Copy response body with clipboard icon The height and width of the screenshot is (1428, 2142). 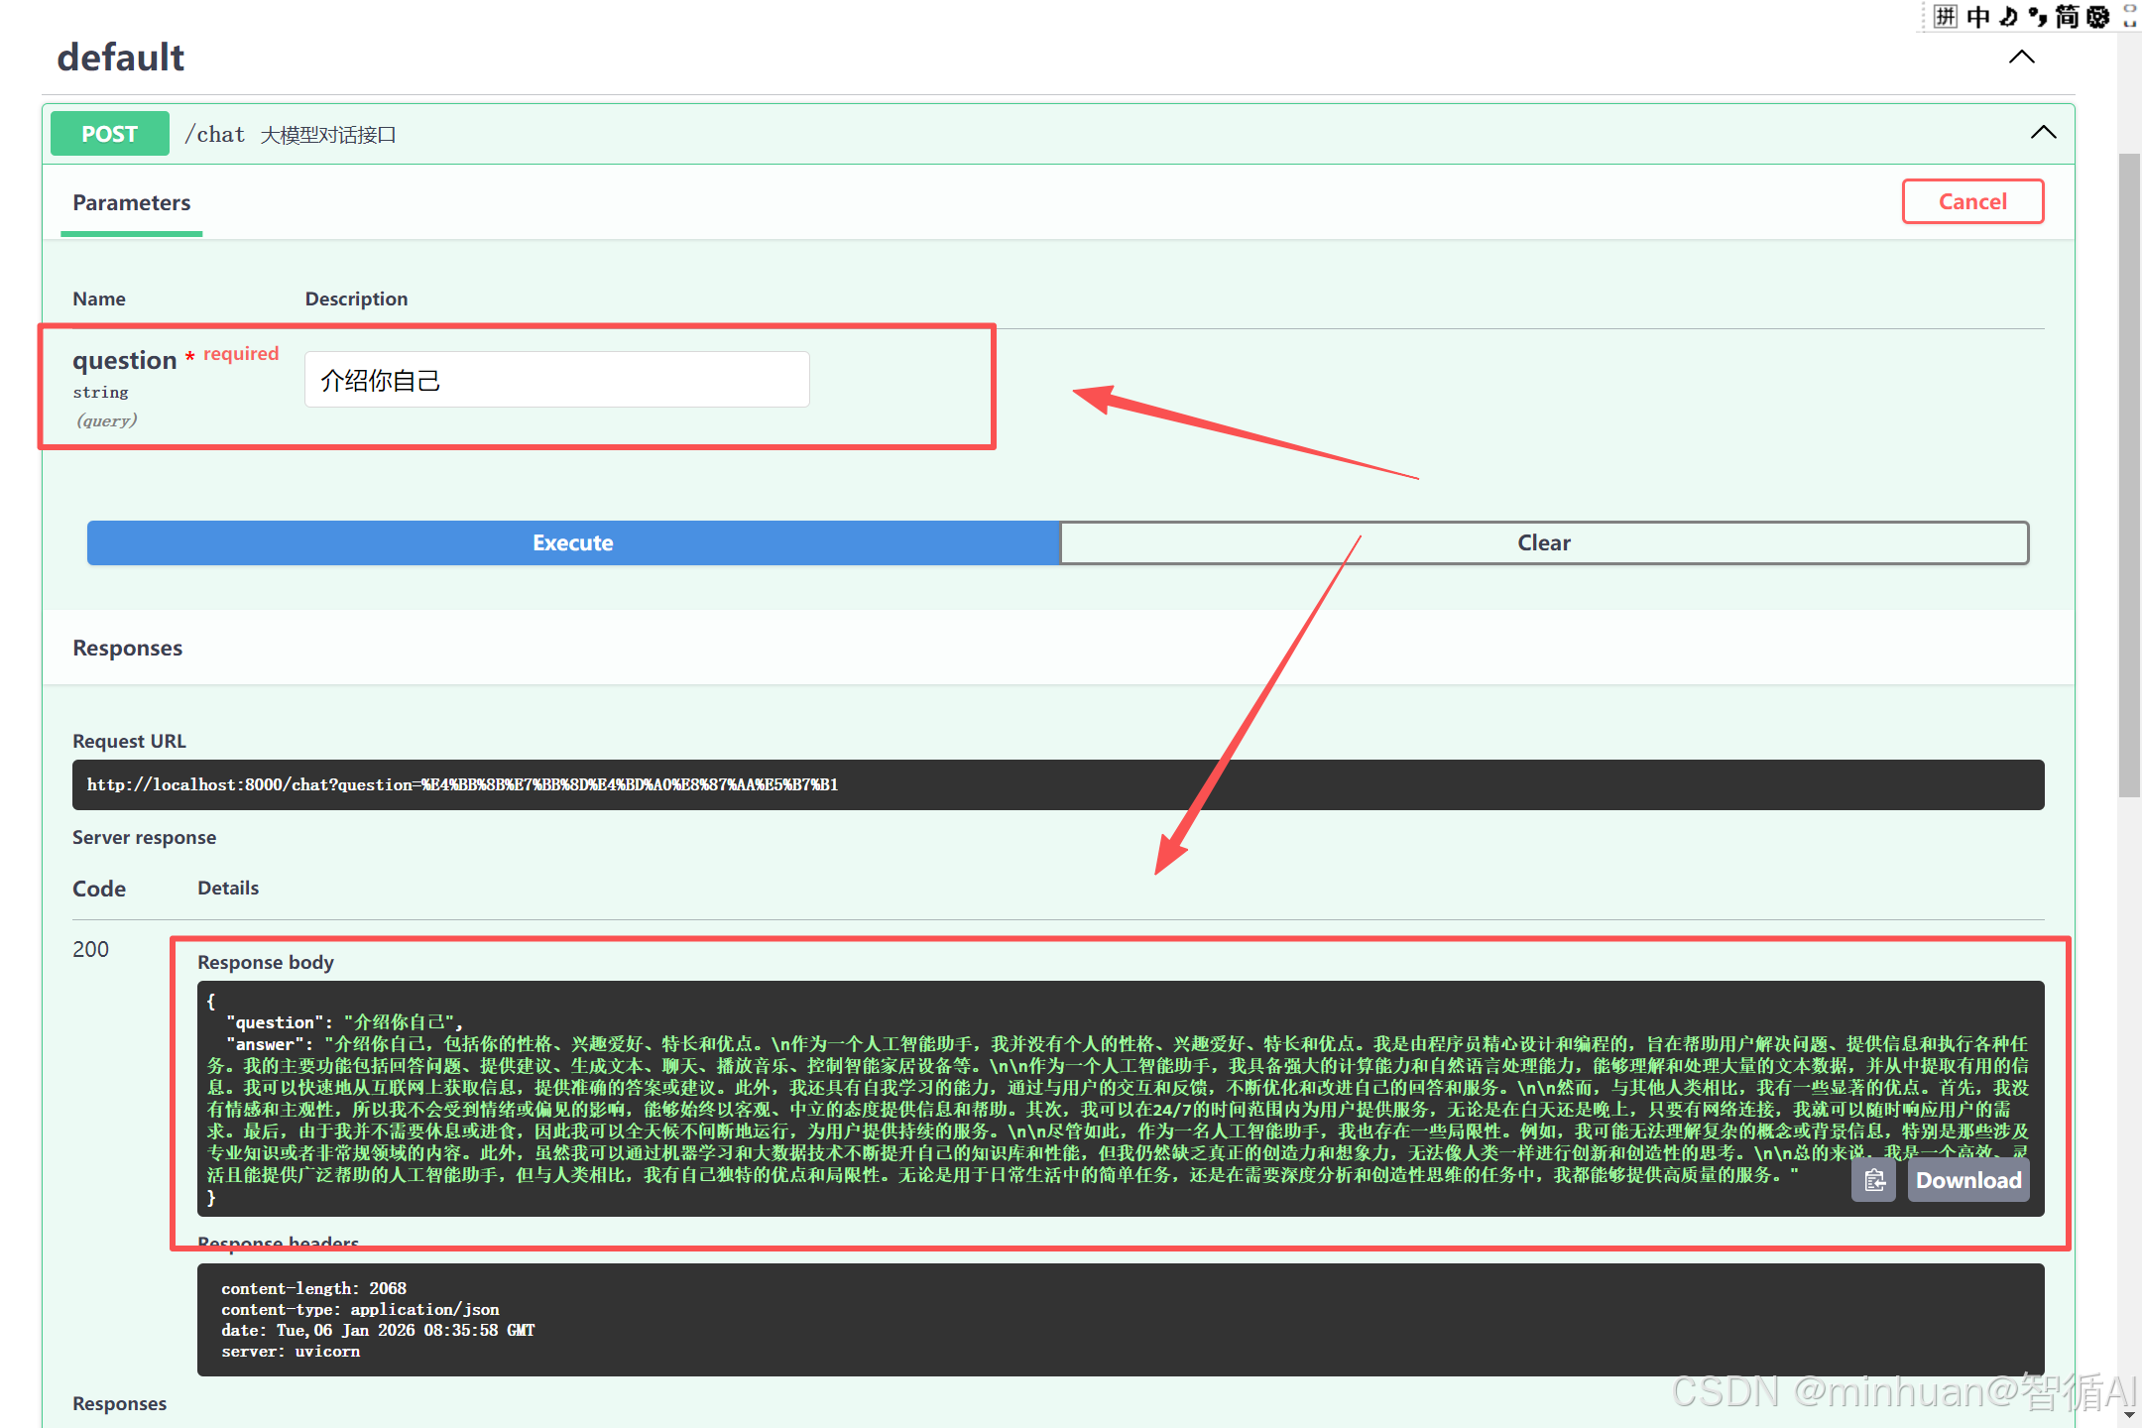tap(1873, 1180)
